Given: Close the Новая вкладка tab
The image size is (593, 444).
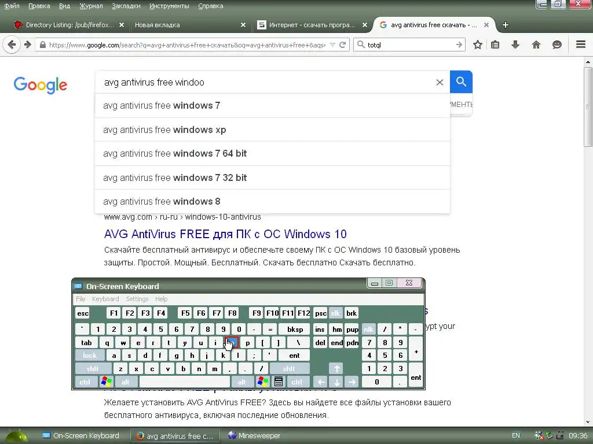Looking at the screenshot, I should point(243,25).
